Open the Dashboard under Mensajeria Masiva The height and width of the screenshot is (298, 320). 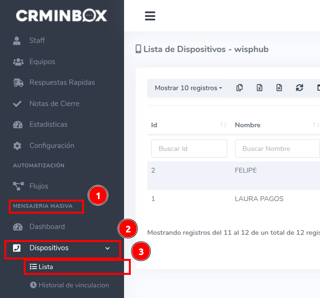pos(47,227)
